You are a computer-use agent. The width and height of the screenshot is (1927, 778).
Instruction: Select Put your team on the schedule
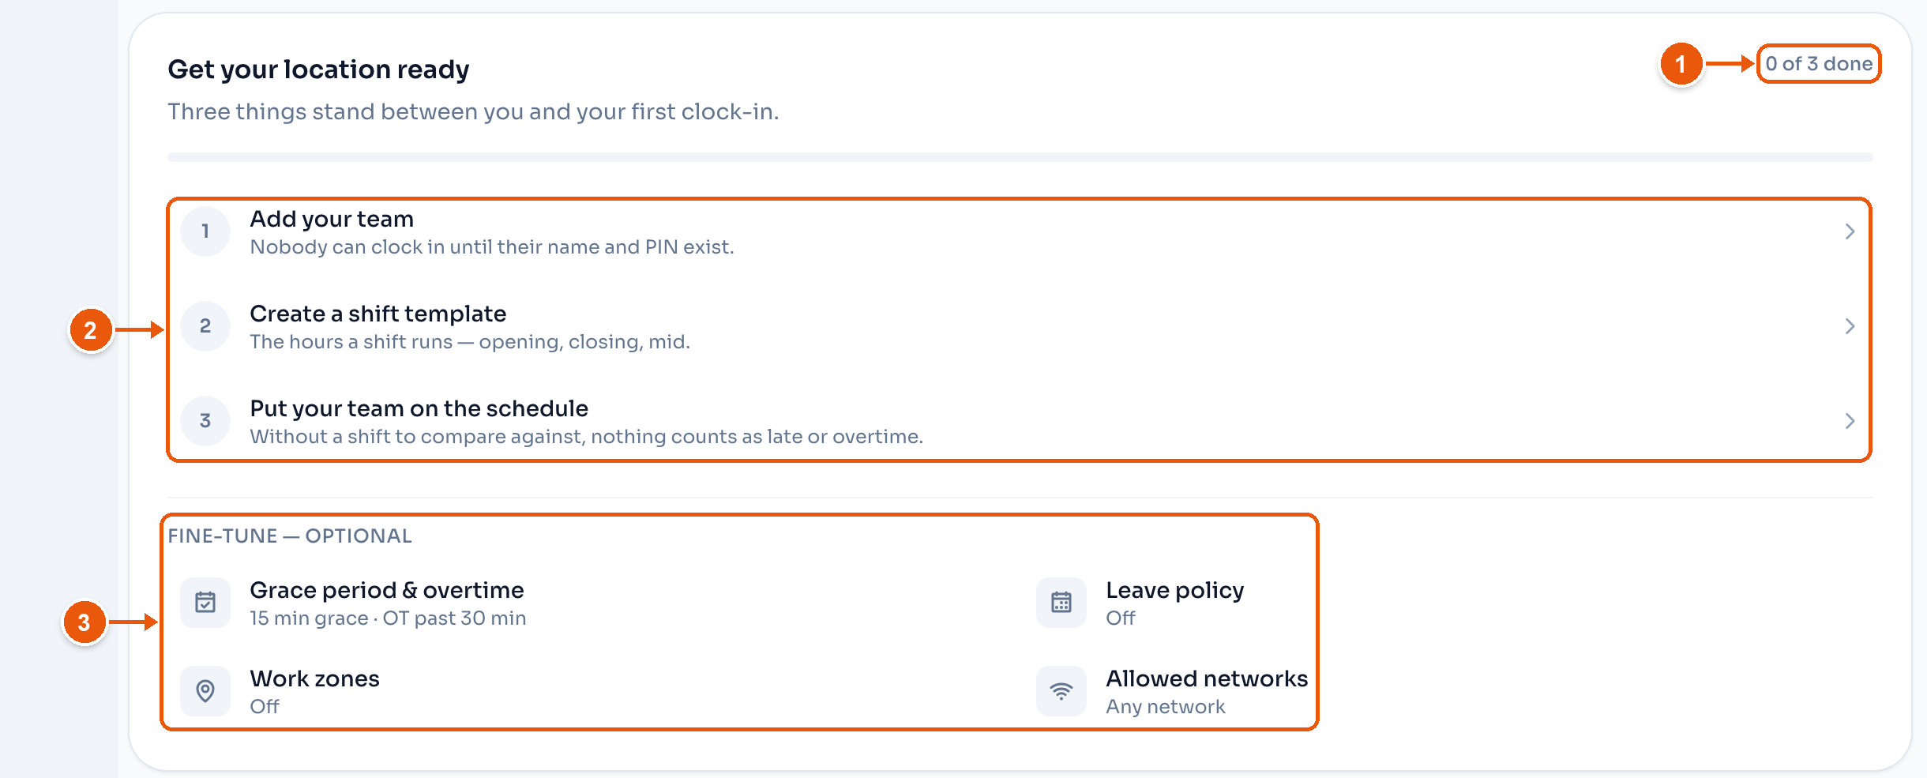coord(1019,421)
